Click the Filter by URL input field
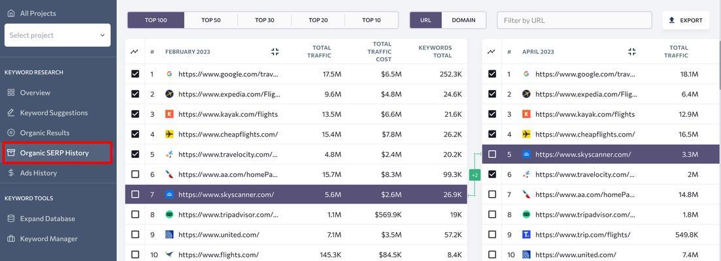The width and height of the screenshot is (721, 261). [x=575, y=20]
